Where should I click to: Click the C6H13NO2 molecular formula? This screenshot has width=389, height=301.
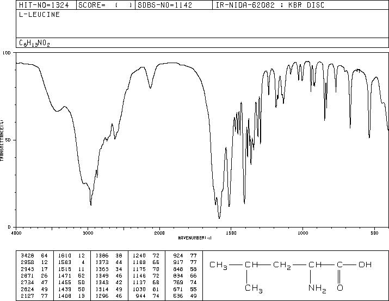click(34, 44)
